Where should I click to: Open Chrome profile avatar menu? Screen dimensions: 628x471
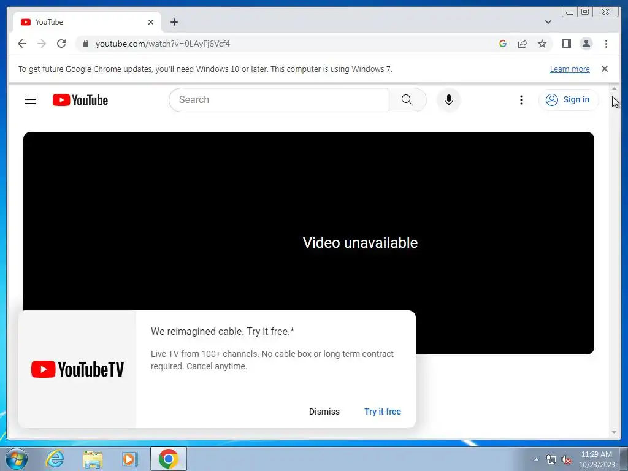[586, 44]
